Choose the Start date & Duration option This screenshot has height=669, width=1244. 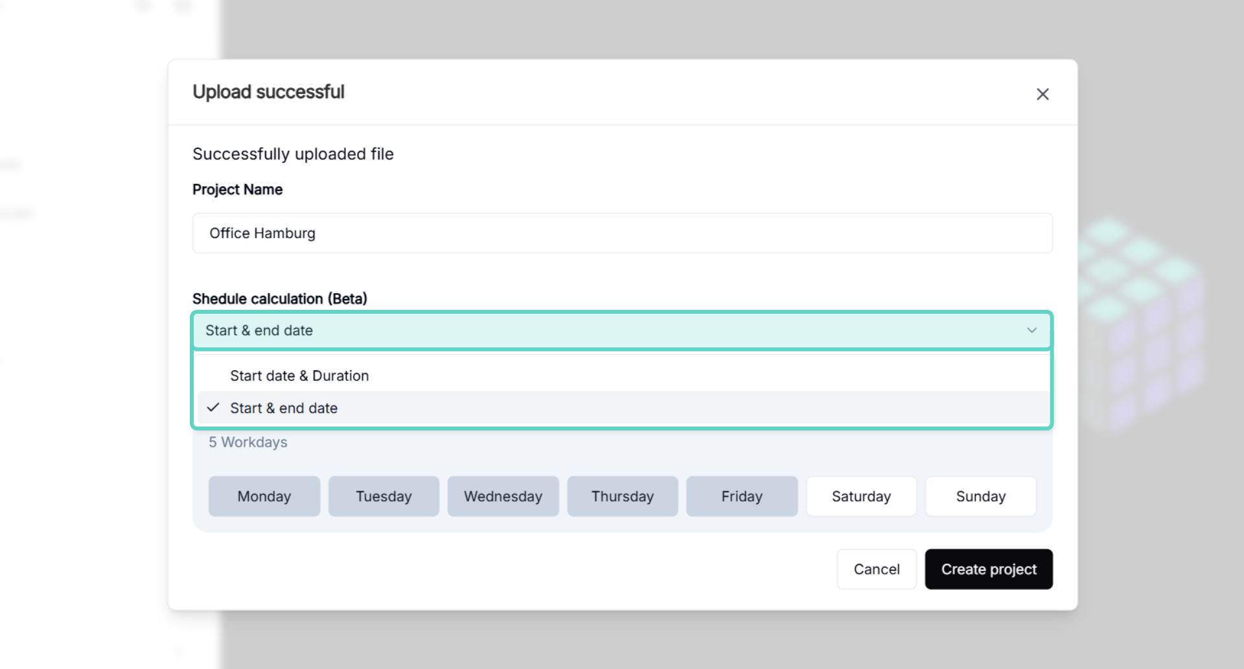tap(299, 376)
